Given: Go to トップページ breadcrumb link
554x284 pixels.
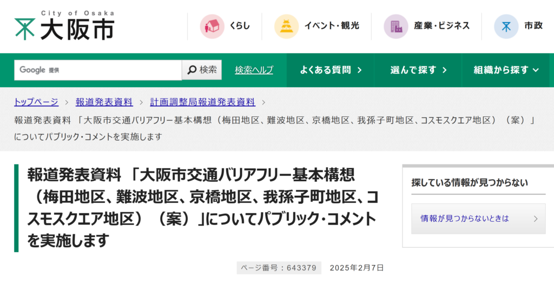Looking at the screenshot, I should [36, 102].
